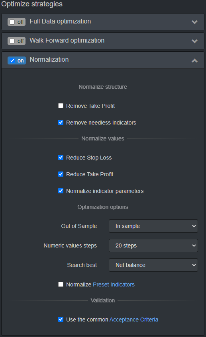
Task: Check the Normalize Preset Indicators box
Action: pyautogui.click(x=61, y=284)
